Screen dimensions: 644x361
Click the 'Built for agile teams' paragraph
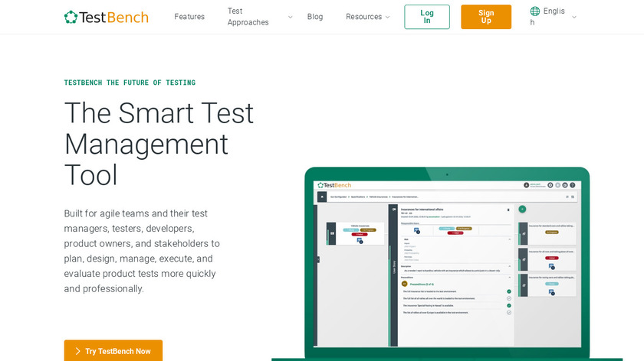point(142,251)
